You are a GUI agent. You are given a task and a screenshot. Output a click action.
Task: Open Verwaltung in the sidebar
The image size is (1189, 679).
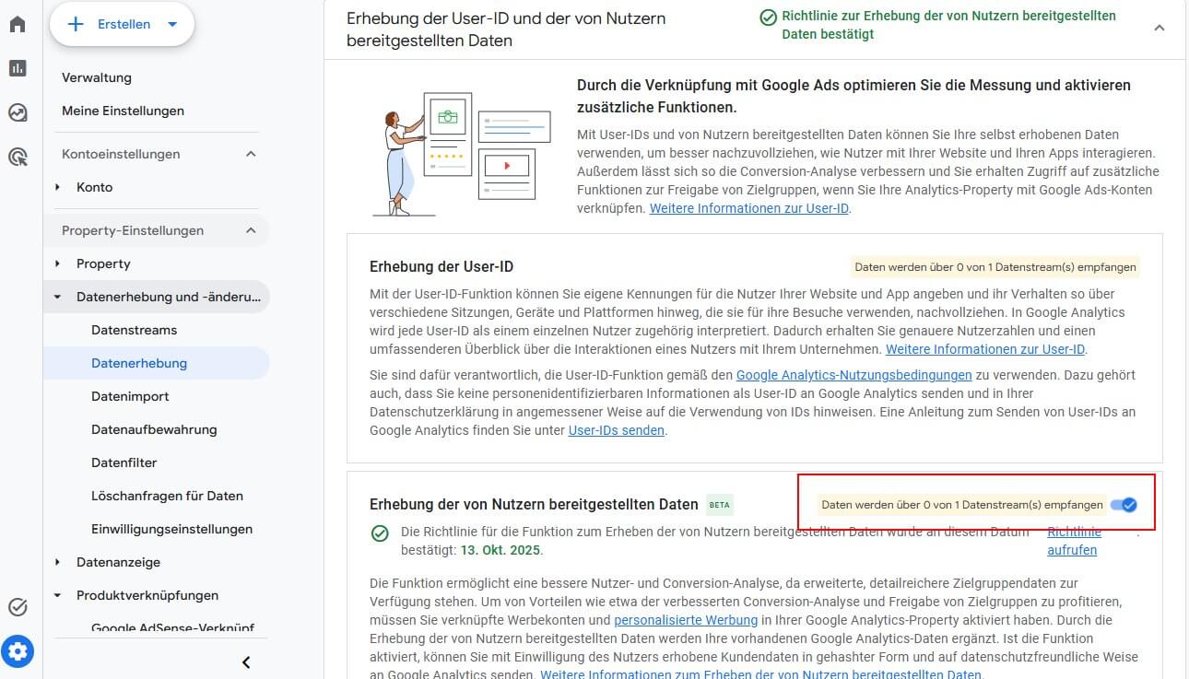tap(97, 77)
